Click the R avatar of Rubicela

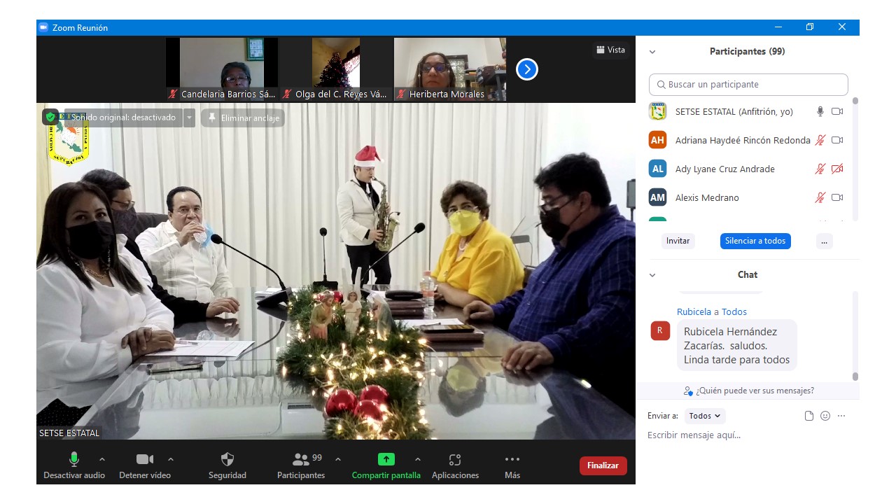[660, 330]
